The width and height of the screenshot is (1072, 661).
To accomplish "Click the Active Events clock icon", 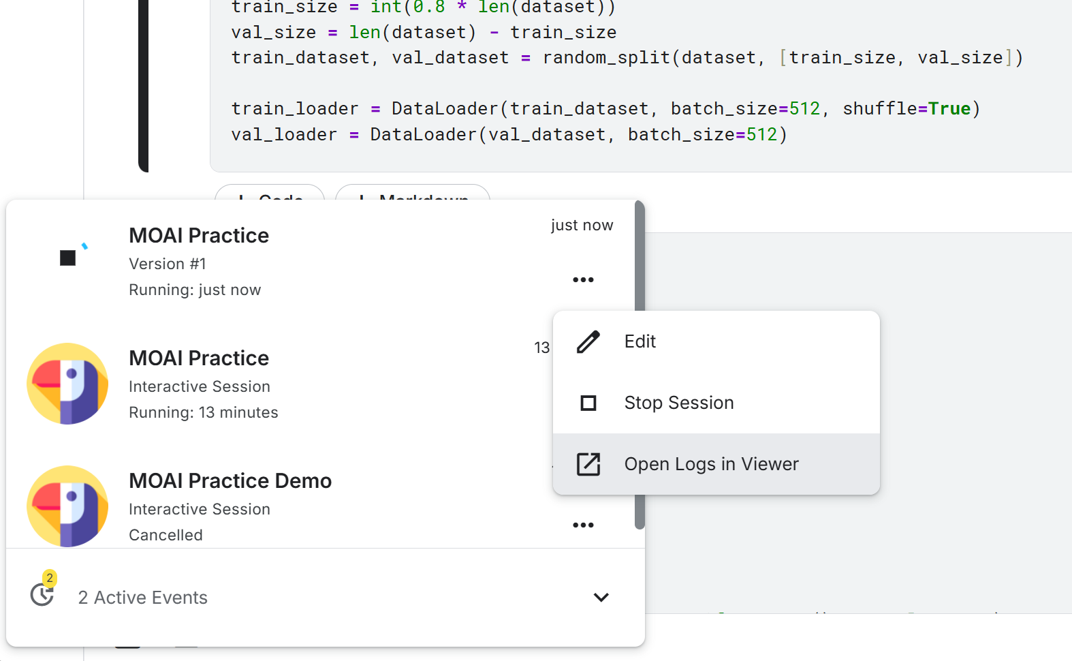I will tap(42, 594).
